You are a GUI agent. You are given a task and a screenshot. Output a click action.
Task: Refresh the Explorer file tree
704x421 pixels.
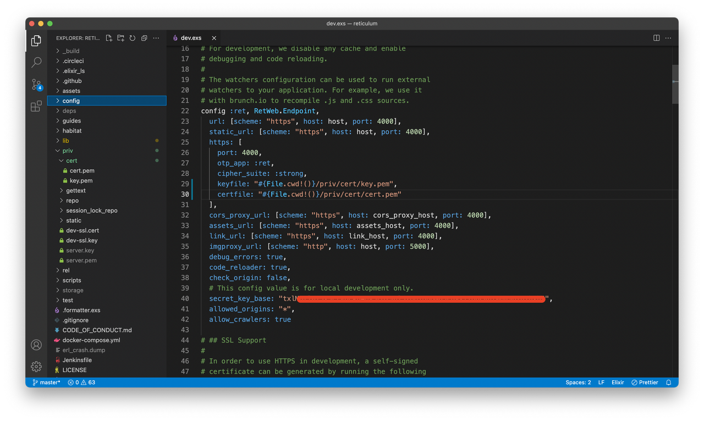coord(133,38)
